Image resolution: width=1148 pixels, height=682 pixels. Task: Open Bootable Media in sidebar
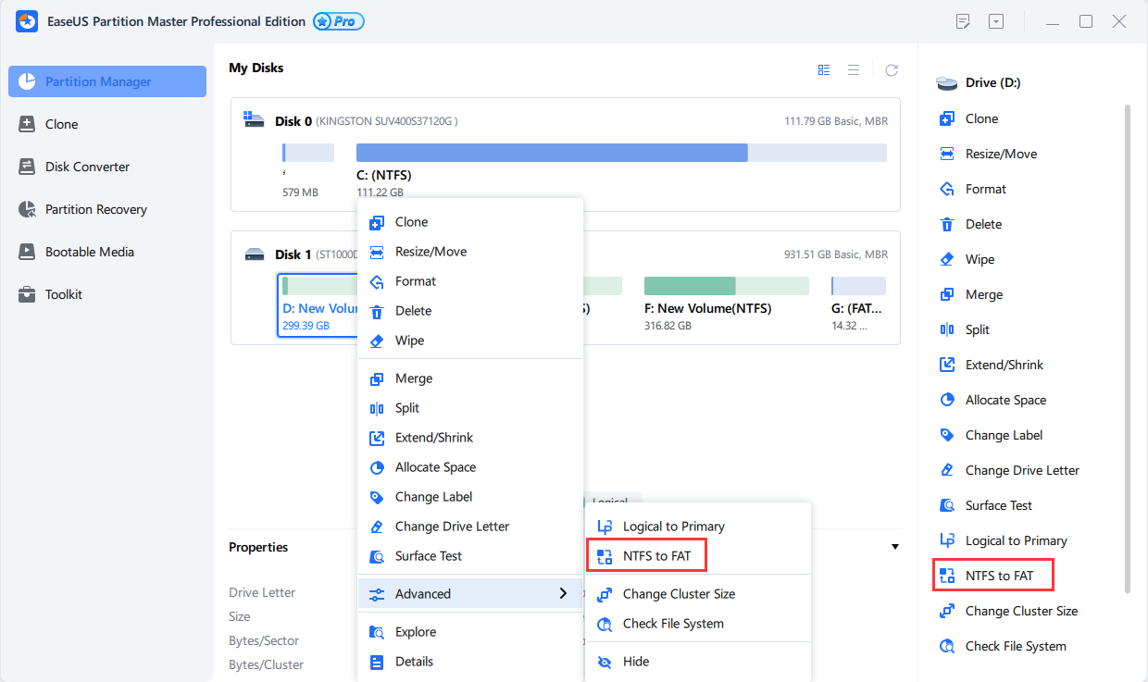(89, 252)
